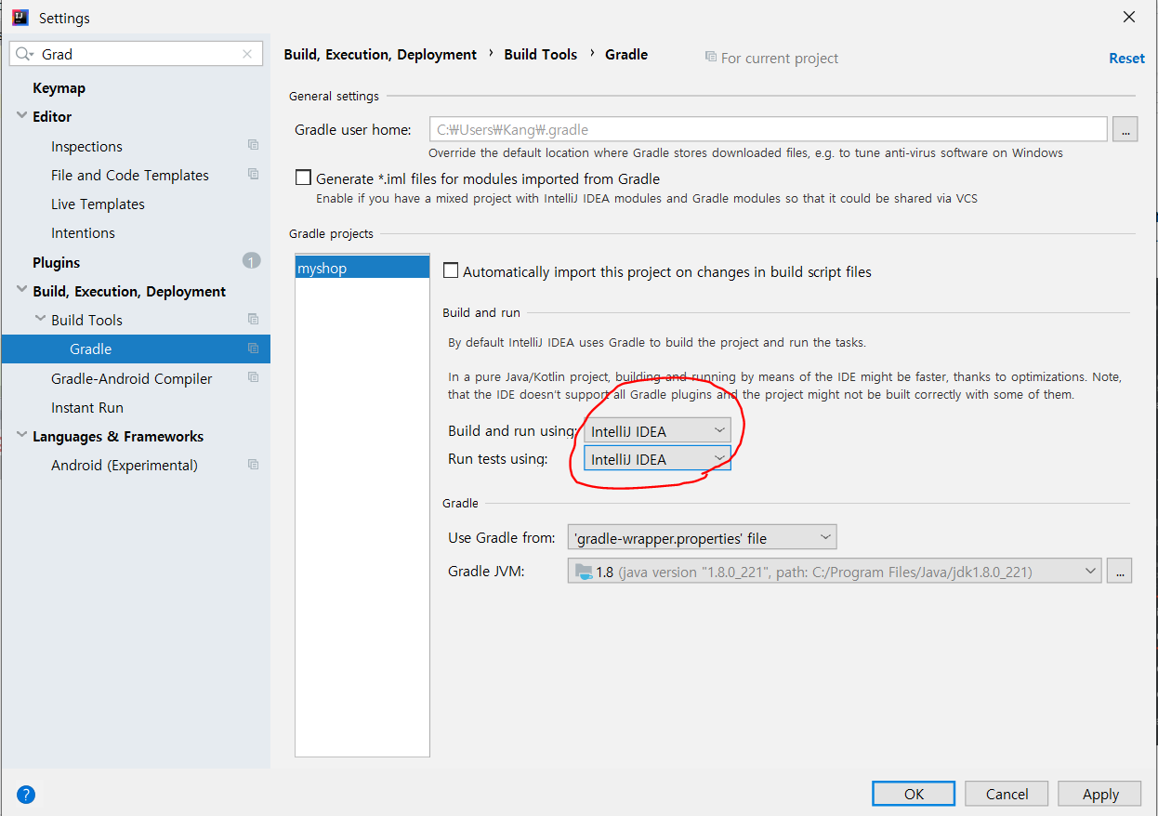
Task: Open search history dropdown arrow
Action: pyautogui.click(x=31, y=55)
